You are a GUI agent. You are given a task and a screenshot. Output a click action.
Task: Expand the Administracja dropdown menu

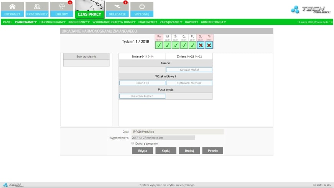213,22
